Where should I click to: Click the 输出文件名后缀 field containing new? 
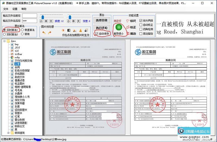(x=30, y=21)
